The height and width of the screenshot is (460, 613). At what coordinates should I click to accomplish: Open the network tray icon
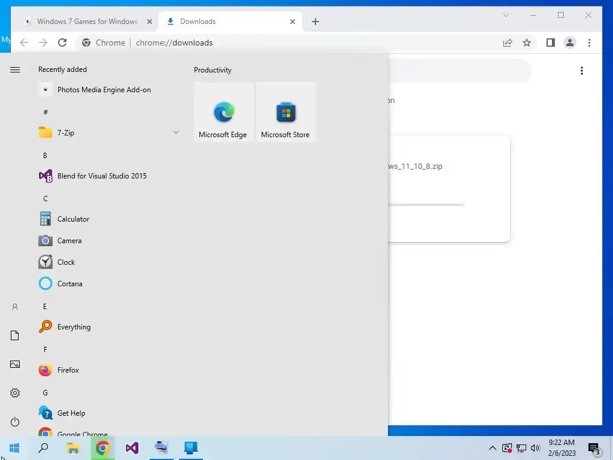(521, 448)
